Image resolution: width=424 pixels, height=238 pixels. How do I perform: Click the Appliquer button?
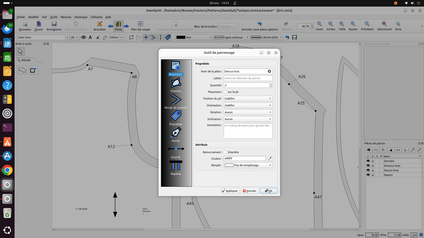point(230,191)
